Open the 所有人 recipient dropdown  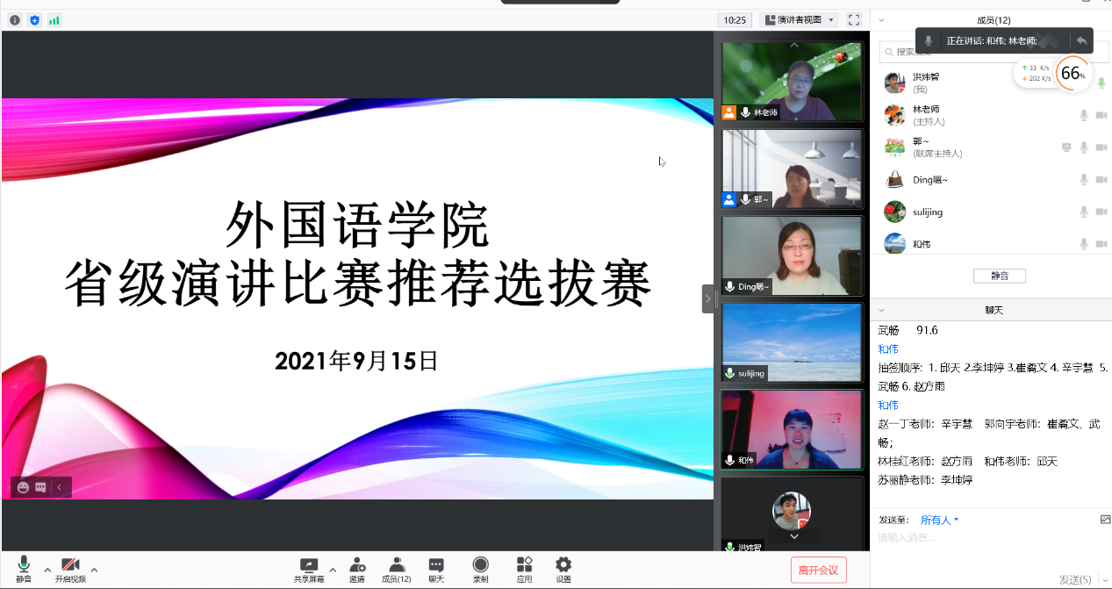click(x=940, y=520)
